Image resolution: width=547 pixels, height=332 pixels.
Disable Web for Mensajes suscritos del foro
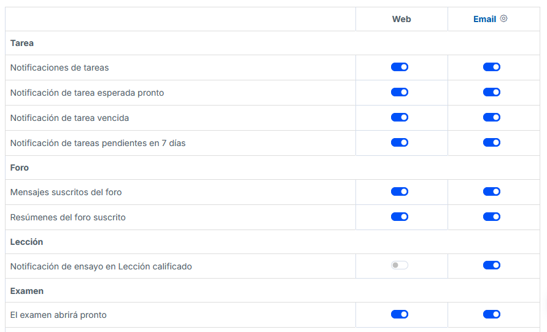(400, 191)
